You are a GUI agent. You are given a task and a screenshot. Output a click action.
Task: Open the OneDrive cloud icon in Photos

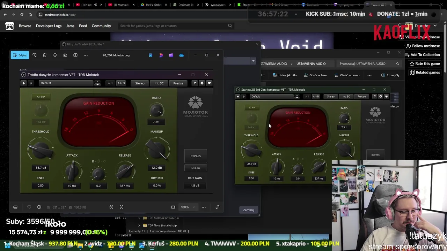click(181, 55)
